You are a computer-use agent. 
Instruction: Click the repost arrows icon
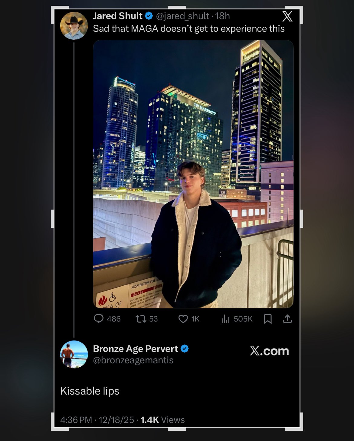(x=141, y=319)
